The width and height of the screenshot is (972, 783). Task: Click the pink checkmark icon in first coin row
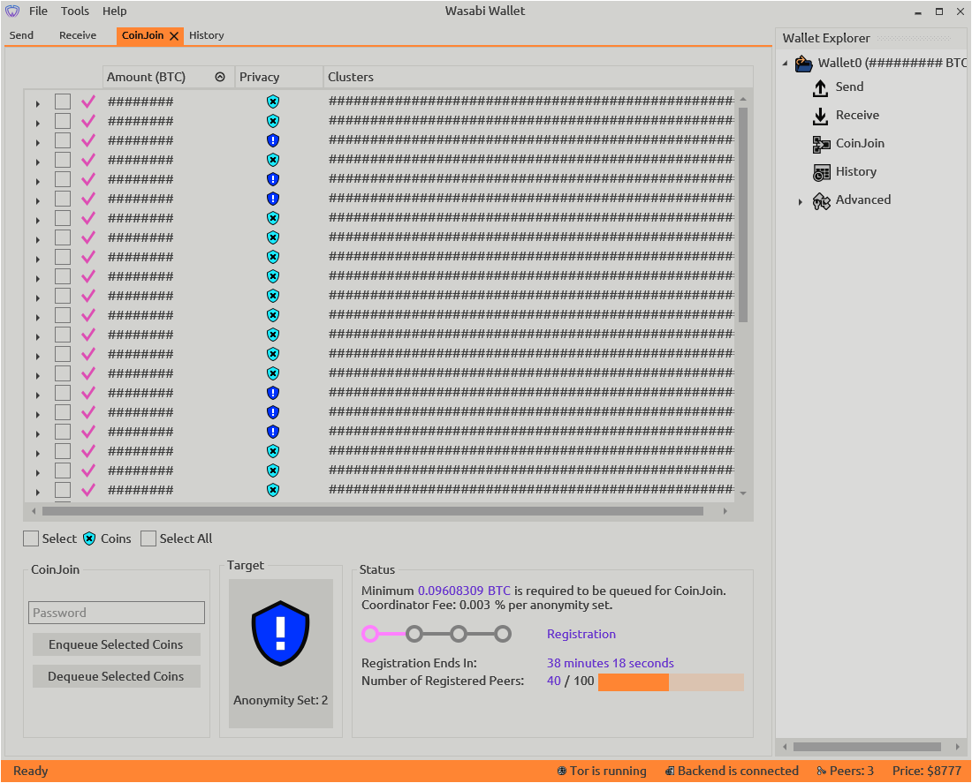(x=88, y=101)
